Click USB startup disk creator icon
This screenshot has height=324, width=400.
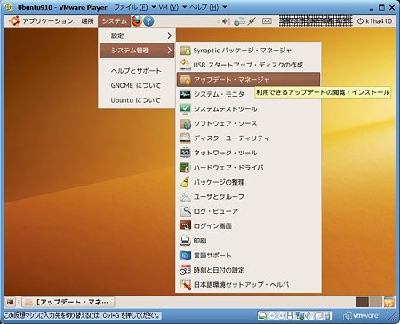coord(185,65)
